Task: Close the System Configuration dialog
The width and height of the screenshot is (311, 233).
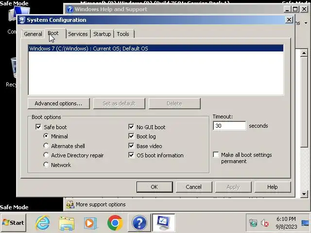Action: 289,19
